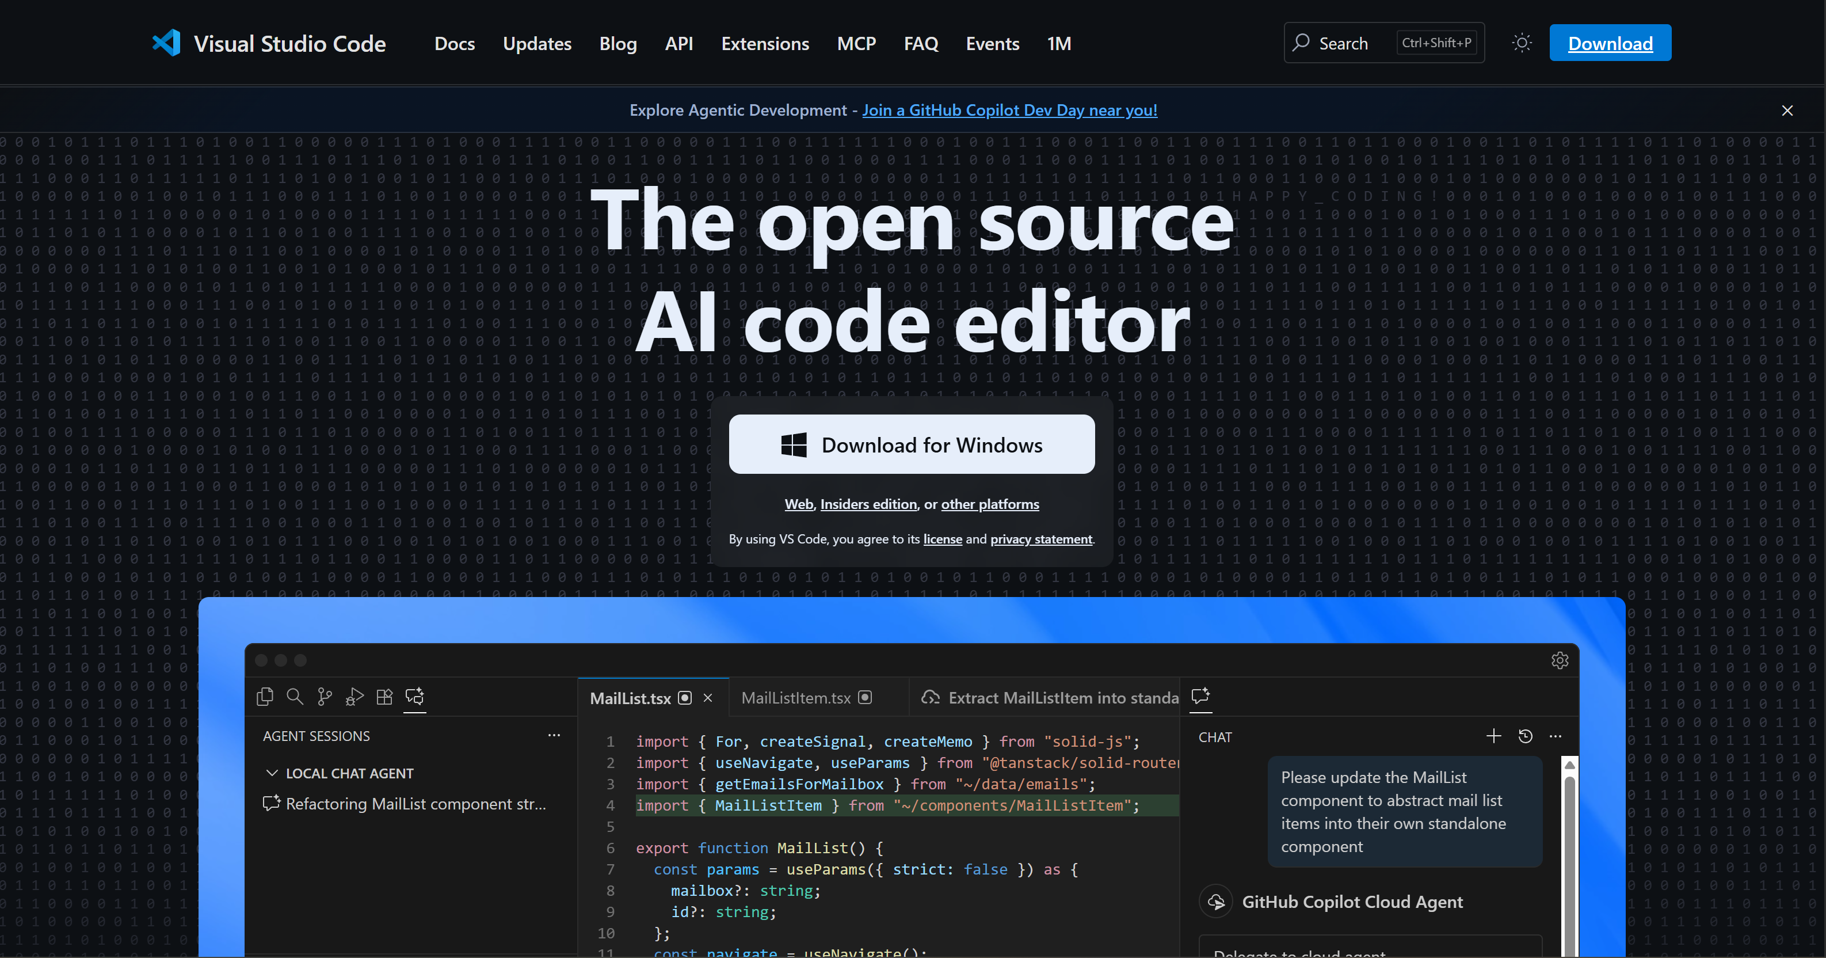Open the license link
The height and width of the screenshot is (958, 1826).
pyautogui.click(x=942, y=539)
